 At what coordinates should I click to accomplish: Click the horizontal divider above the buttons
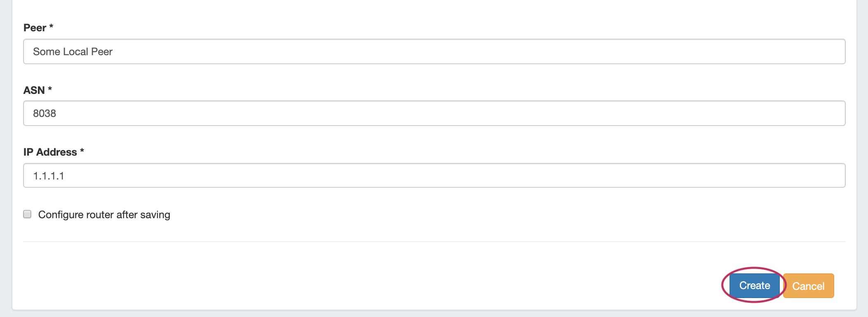coord(434,241)
